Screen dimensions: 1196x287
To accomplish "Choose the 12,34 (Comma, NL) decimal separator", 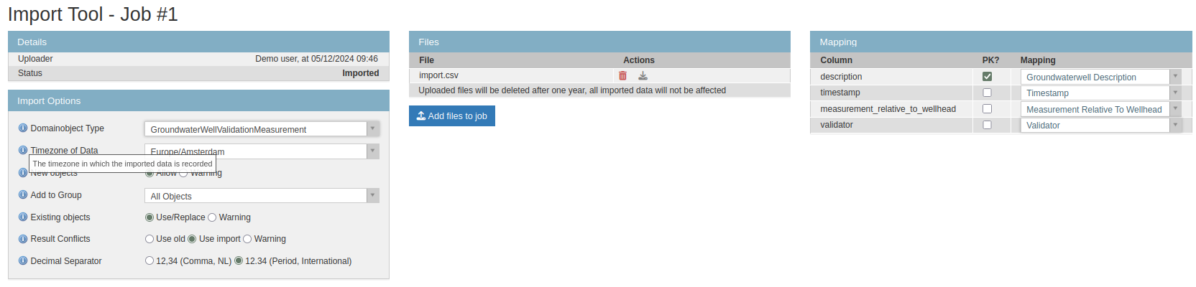I will click(x=149, y=261).
